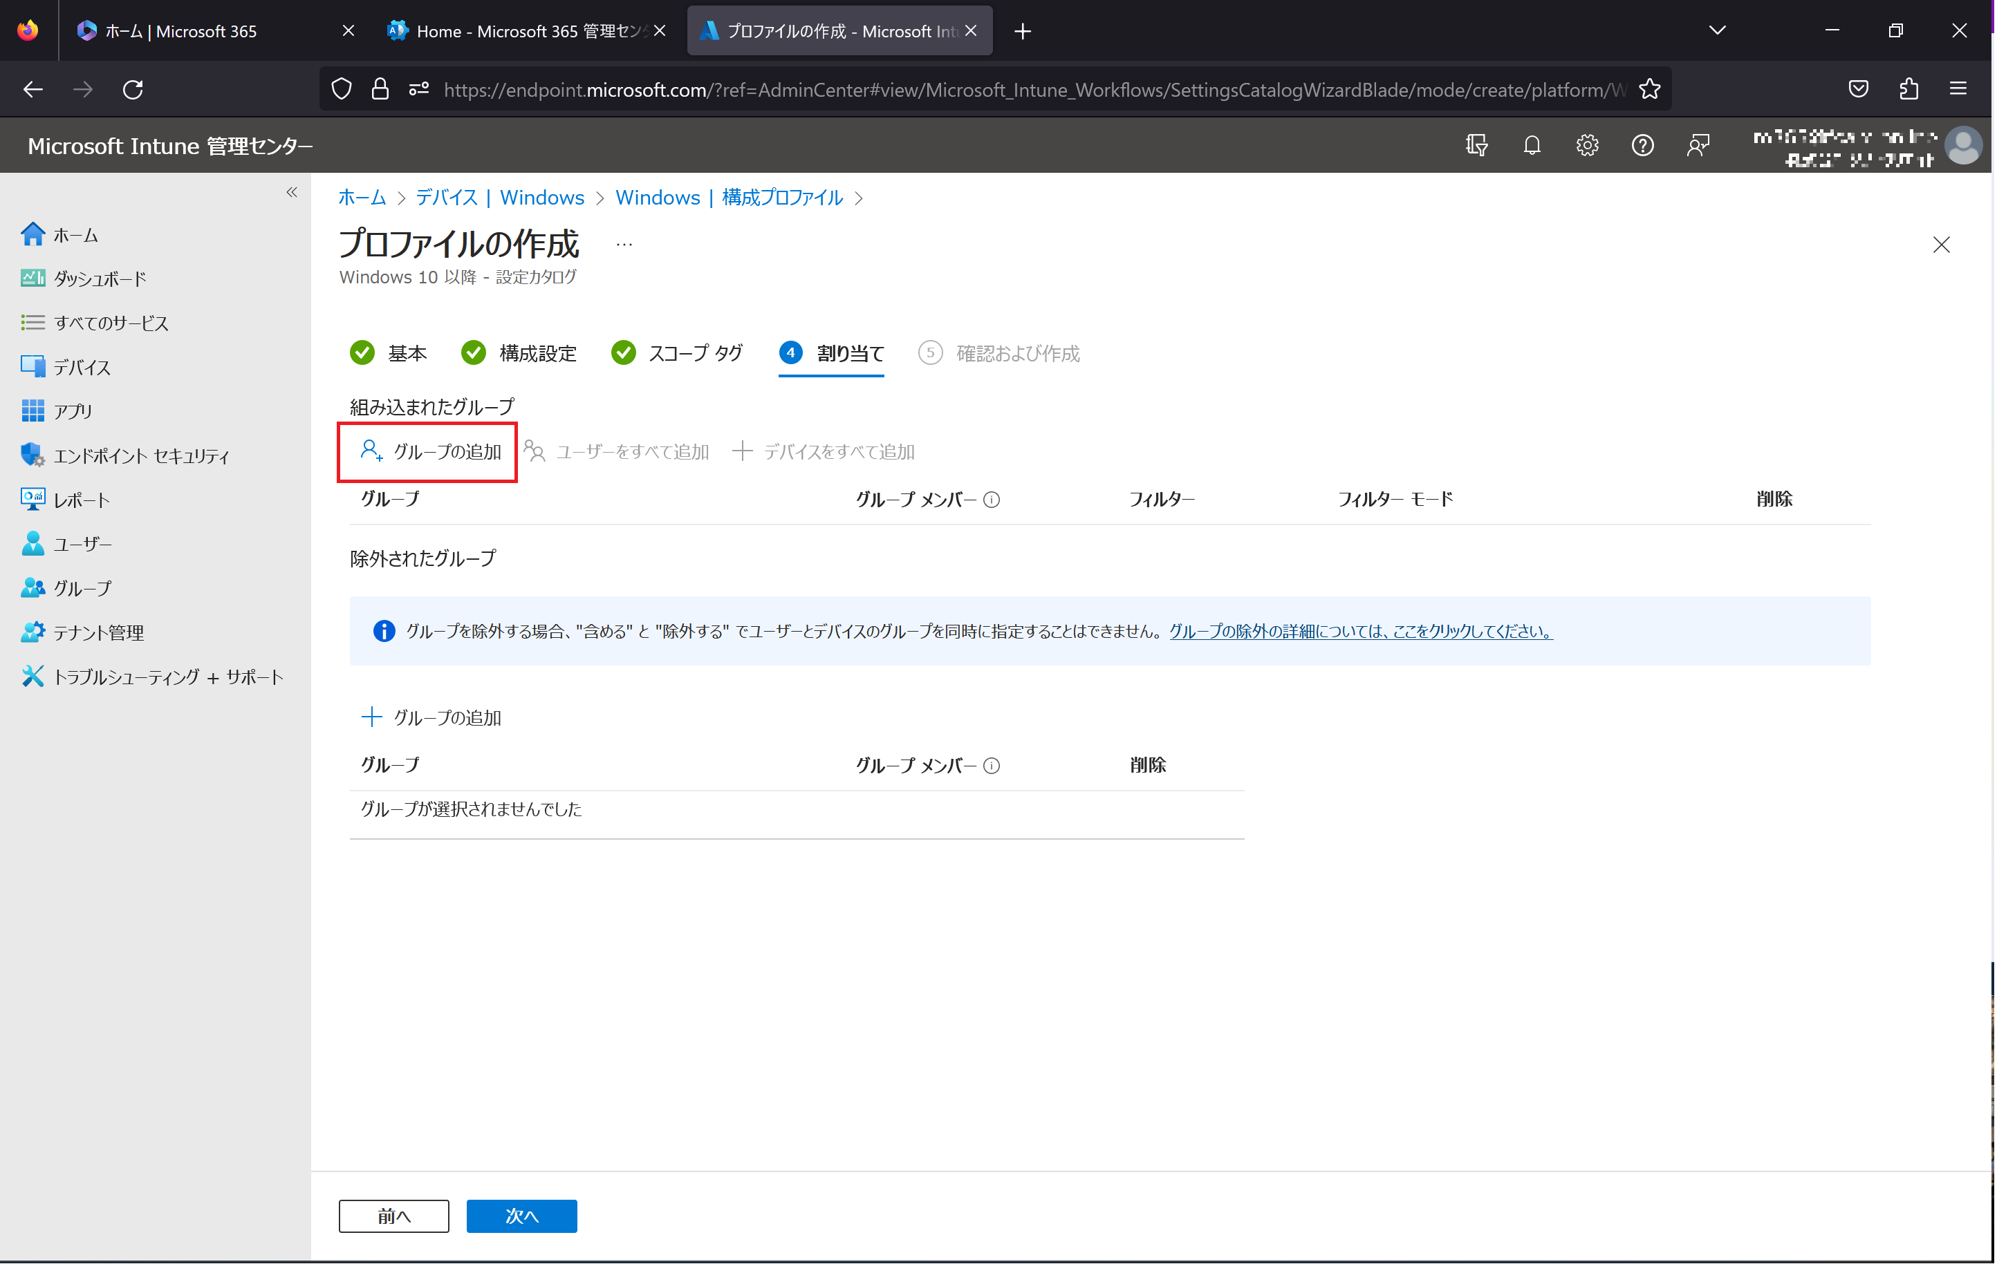Save page to Pocket
Viewport: 1997px width, 1264px height.
(1859, 88)
